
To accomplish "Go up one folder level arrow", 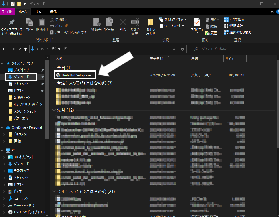I will point(26,49).
